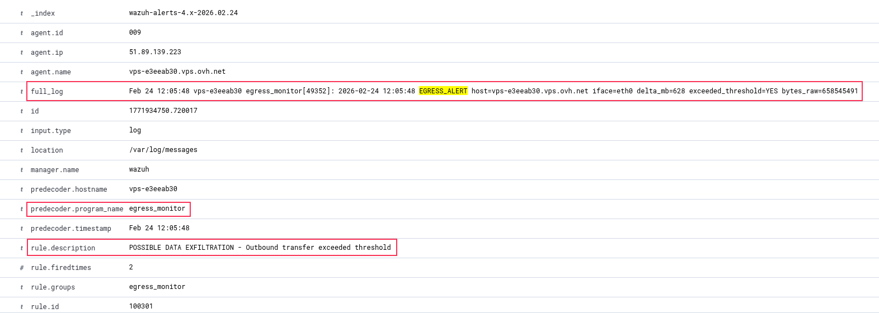The width and height of the screenshot is (879, 313).
Task: Click the number type icon beside rule.firedtimes
Action: coord(22,268)
